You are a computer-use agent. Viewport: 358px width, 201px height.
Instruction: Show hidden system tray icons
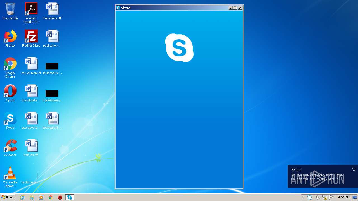tap(303, 197)
